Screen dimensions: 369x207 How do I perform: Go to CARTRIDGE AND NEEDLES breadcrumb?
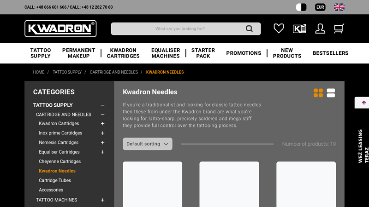tap(113, 72)
